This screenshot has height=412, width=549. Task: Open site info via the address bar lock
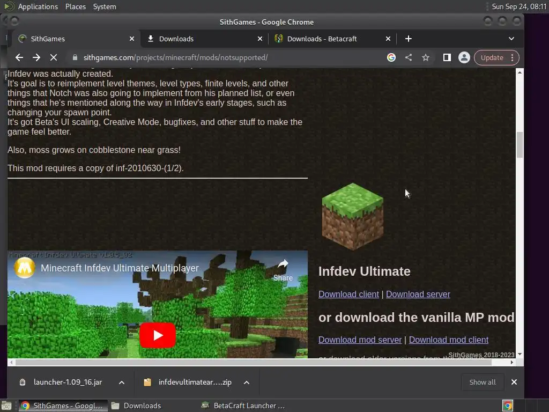[75, 57]
